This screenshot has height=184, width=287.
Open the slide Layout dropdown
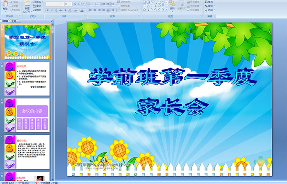pyautogui.click(x=38, y=2)
